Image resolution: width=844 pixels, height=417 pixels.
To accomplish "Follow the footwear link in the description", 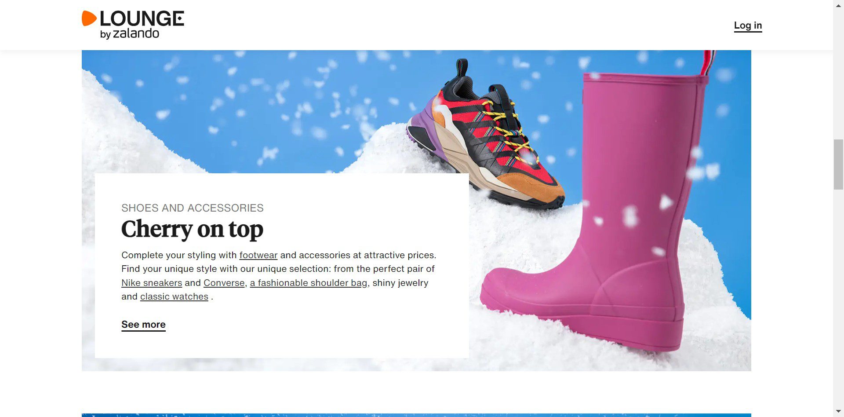I will coord(258,255).
